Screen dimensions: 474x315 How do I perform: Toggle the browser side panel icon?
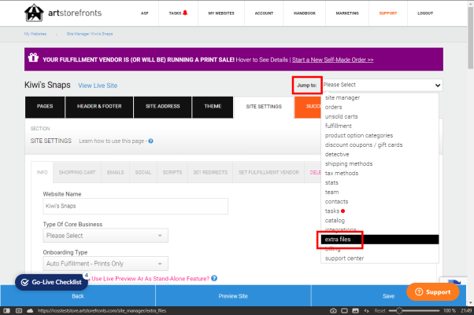(6, 310)
